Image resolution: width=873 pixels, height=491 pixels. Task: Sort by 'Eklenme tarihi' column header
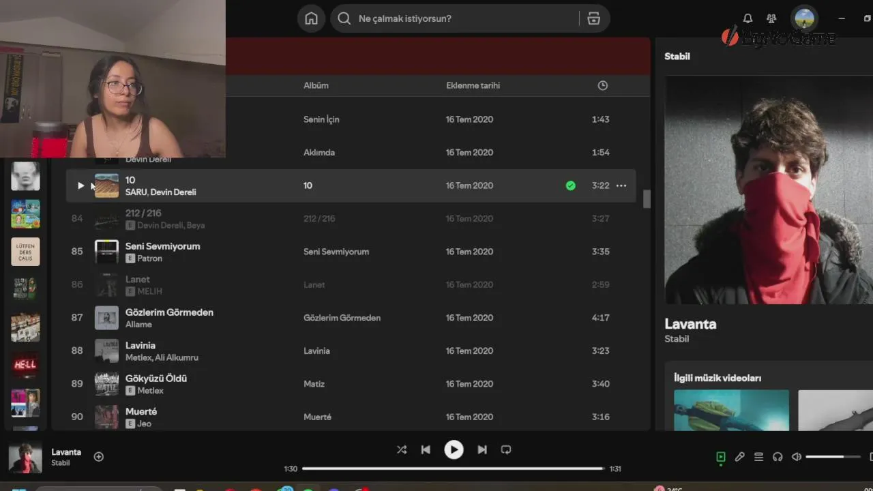(473, 85)
